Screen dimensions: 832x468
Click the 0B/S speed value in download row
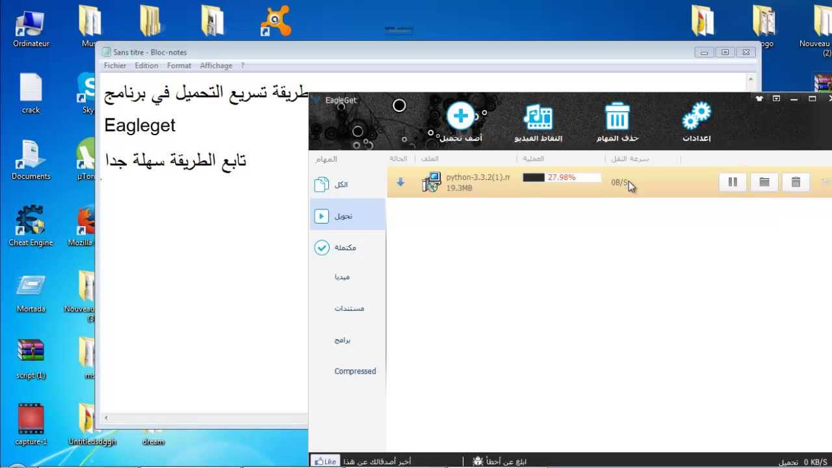click(619, 183)
